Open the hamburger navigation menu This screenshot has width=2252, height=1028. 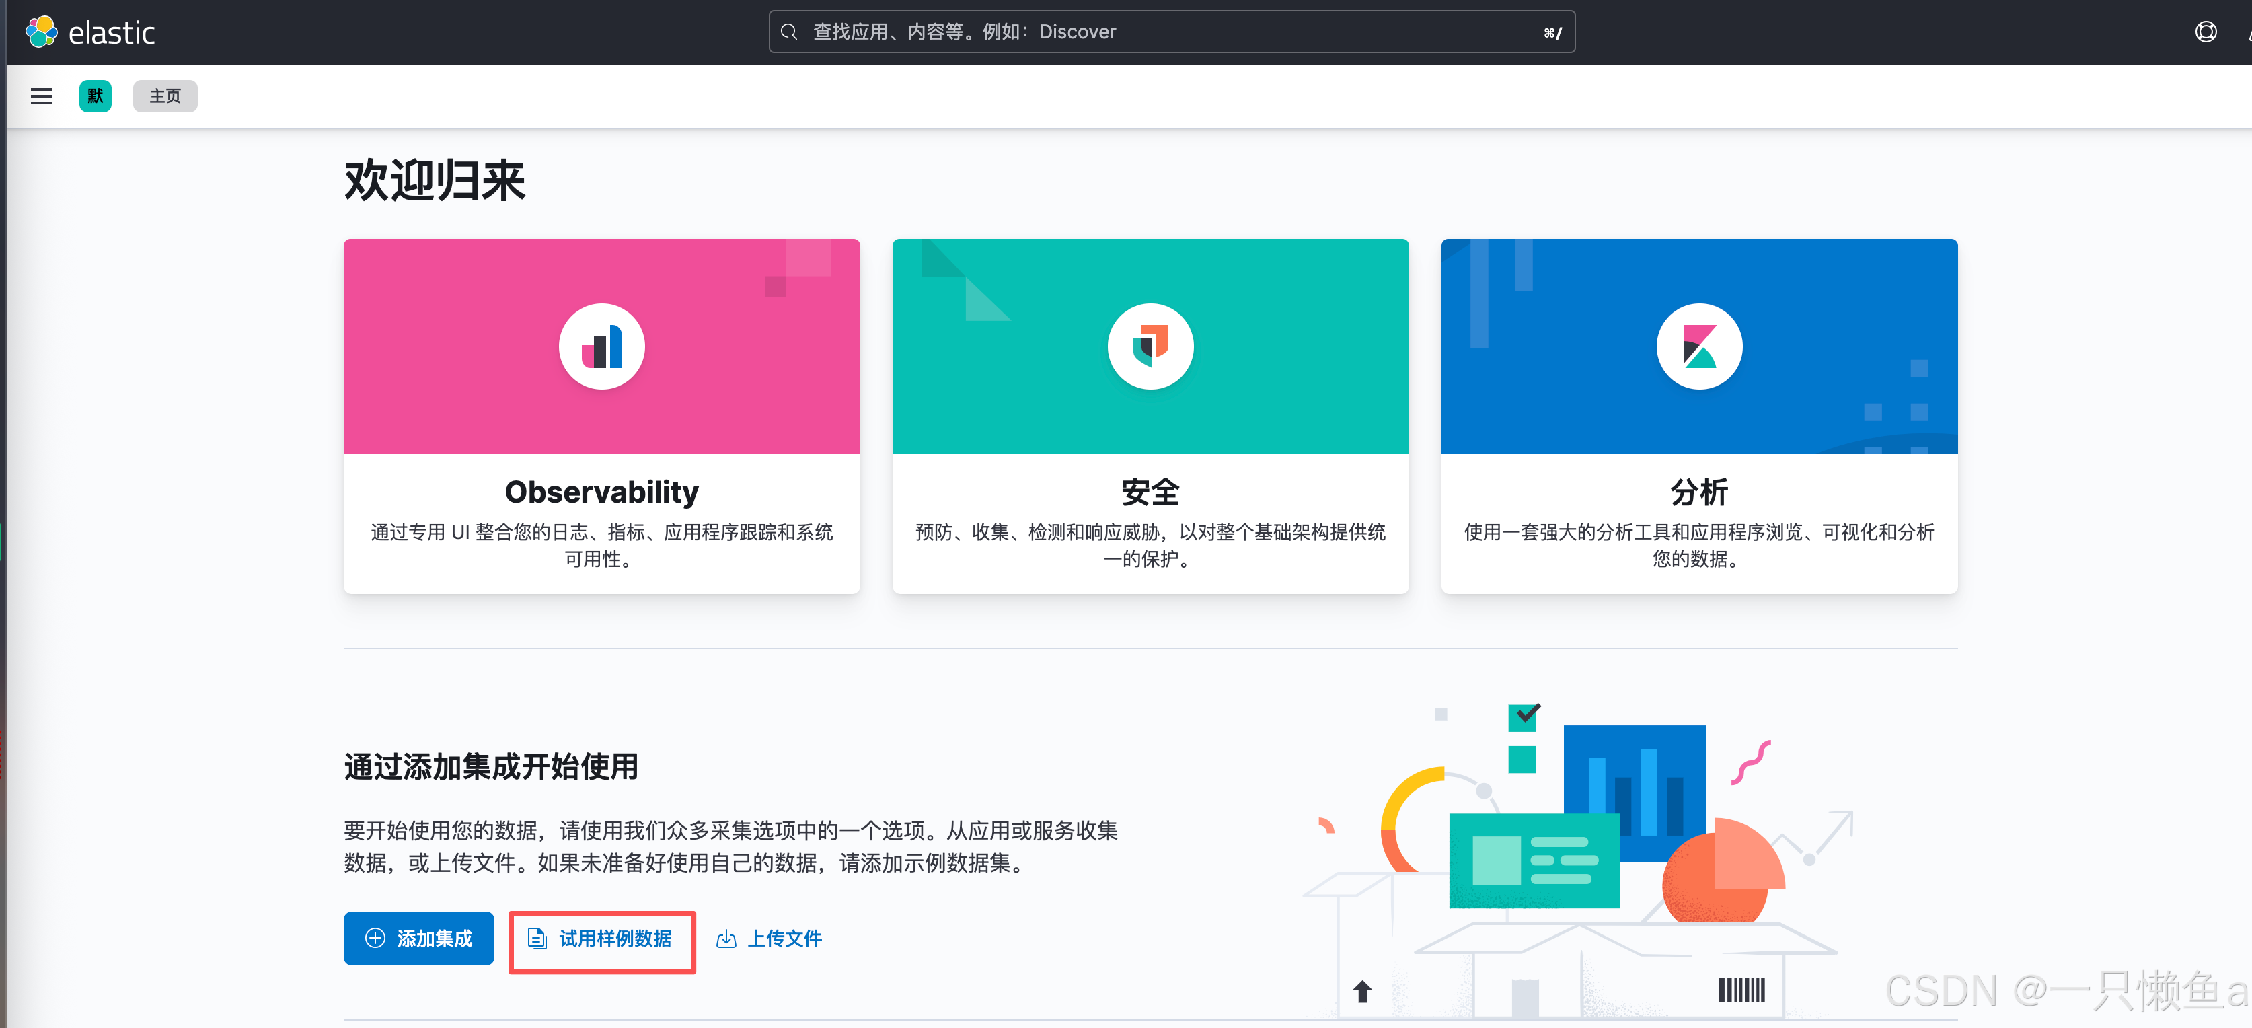coord(41,96)
